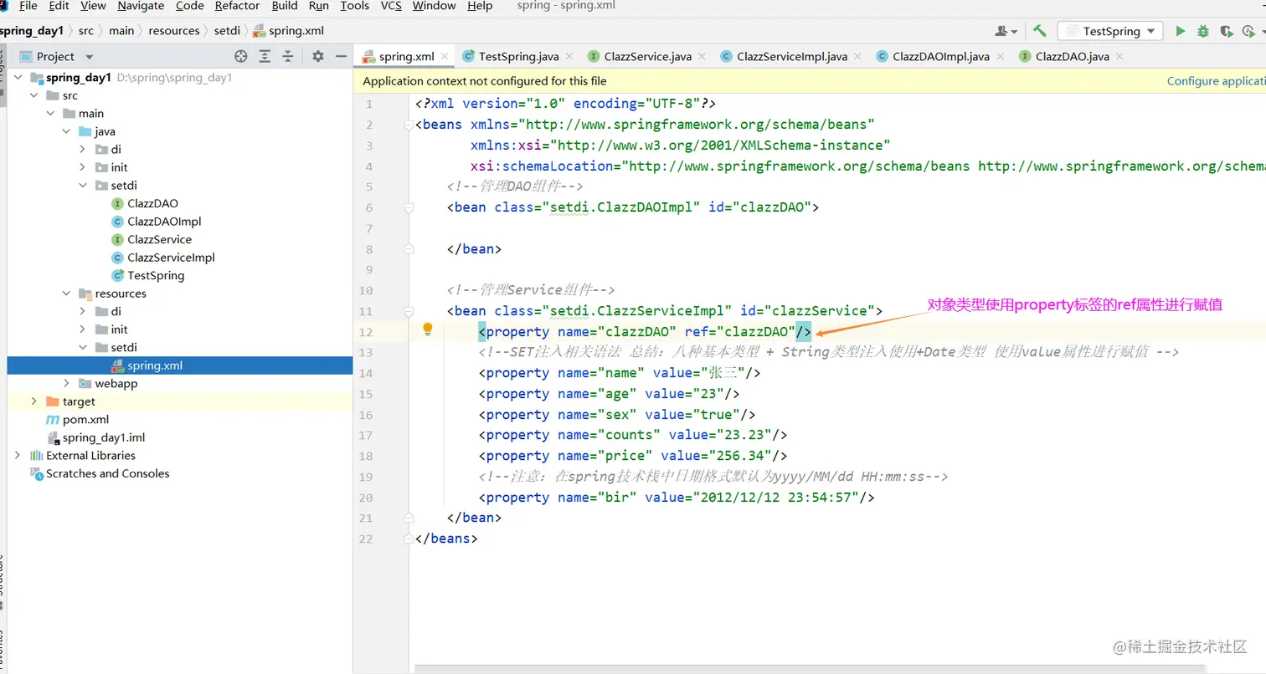The width and height of the screenshot is (1266, 674).
Task: Fold the beans tag at line 2
Action: [409, 125]
